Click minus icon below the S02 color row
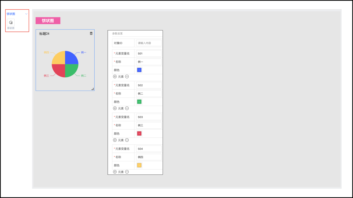This screenshot has width=353, height=198. [x=127, y=108]
